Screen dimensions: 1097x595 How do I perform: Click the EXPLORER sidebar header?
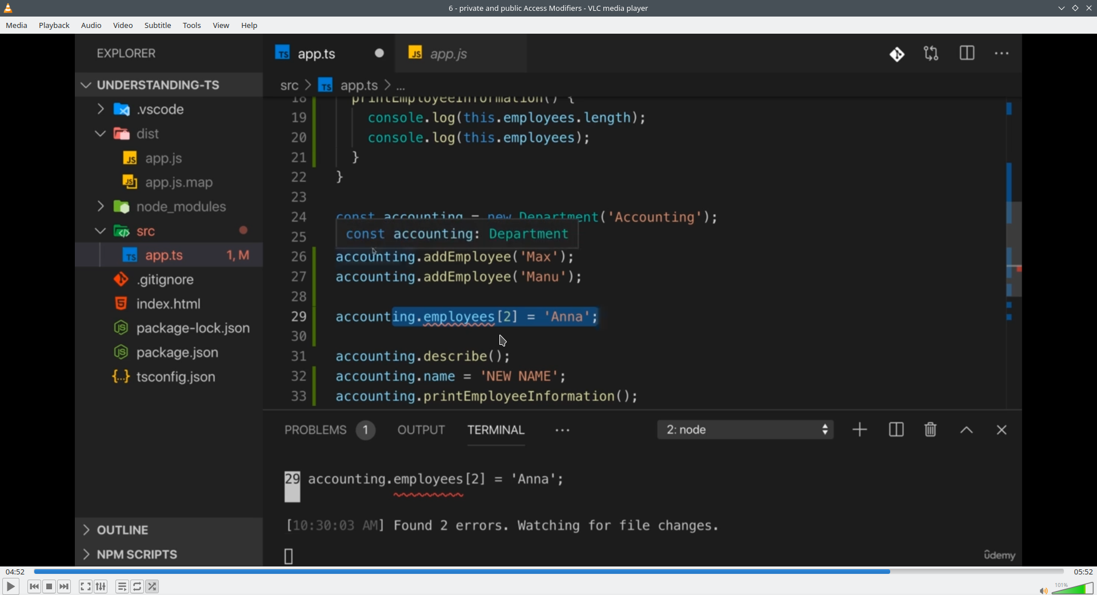[x=126, y=54]
